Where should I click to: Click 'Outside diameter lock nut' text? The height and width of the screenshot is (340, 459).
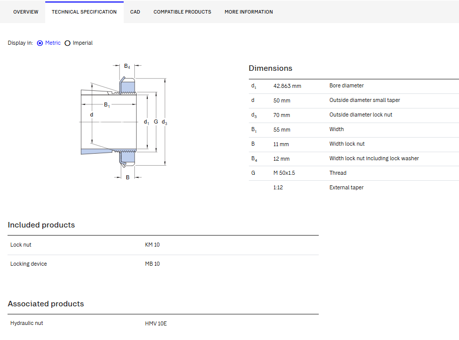click(360, 115)
